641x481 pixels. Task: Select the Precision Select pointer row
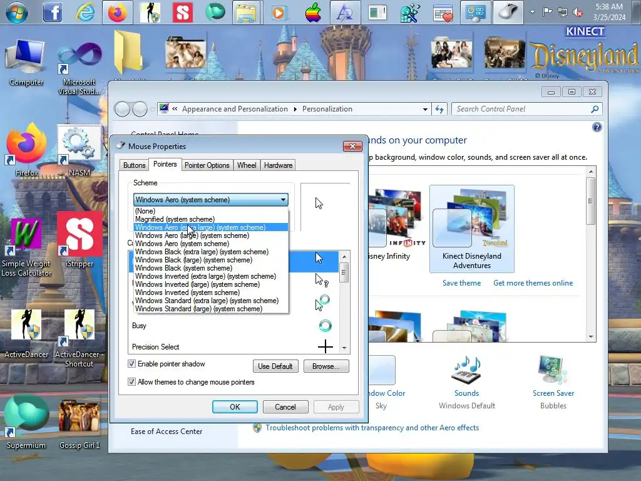234,347
